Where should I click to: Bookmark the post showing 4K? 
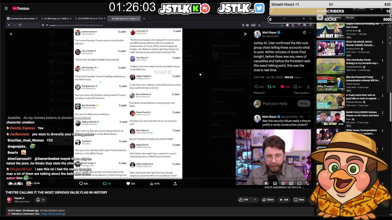coord(297,87)
